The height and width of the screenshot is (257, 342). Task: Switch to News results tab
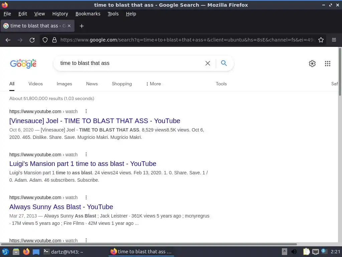pyautogui.click(x=92, y=84)
